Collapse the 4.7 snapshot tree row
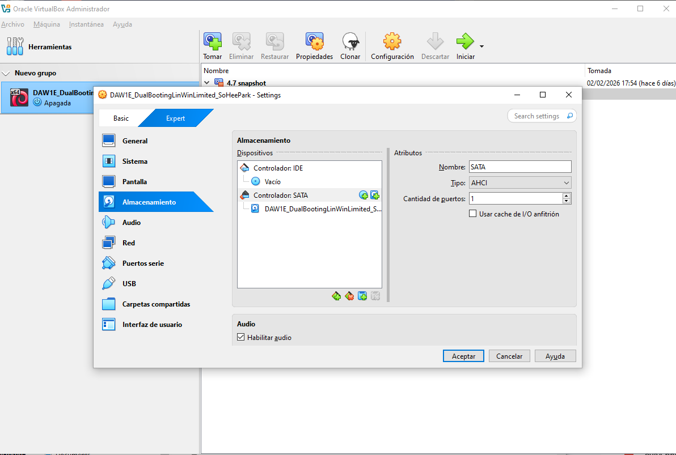The image size is (676, 455). point(206,83)
